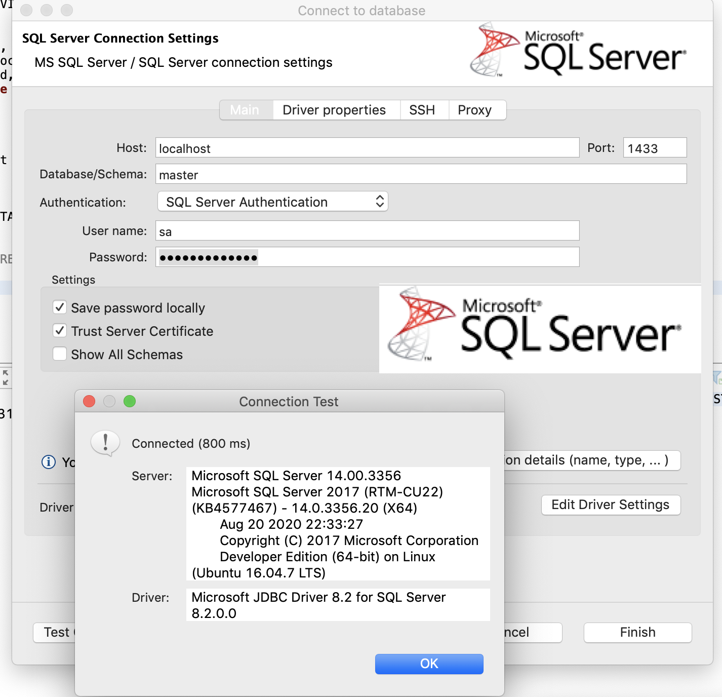The height and width of the screenshot is (697, 722).
Task: Disable Trust Server Certificate
Action: (x=60, y=330)
